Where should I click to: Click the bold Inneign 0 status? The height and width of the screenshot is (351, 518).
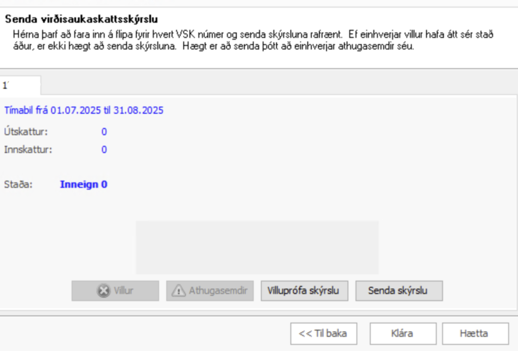click(x=83, y=184)
